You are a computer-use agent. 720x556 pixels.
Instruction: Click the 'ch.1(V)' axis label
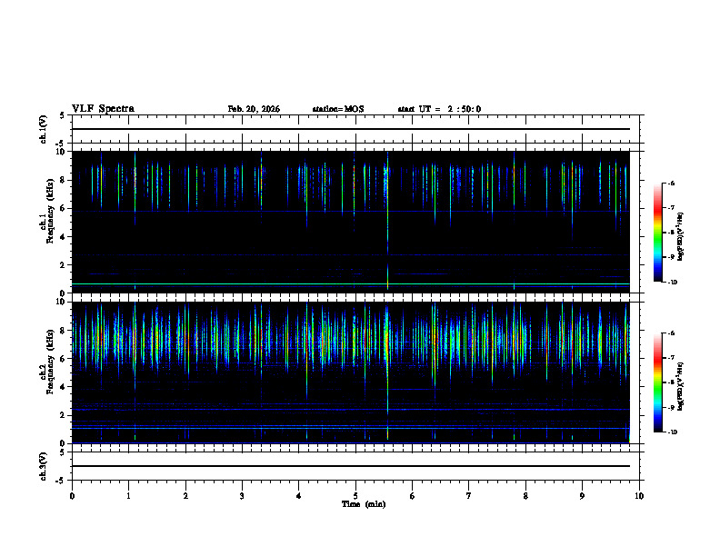point(44,129)
